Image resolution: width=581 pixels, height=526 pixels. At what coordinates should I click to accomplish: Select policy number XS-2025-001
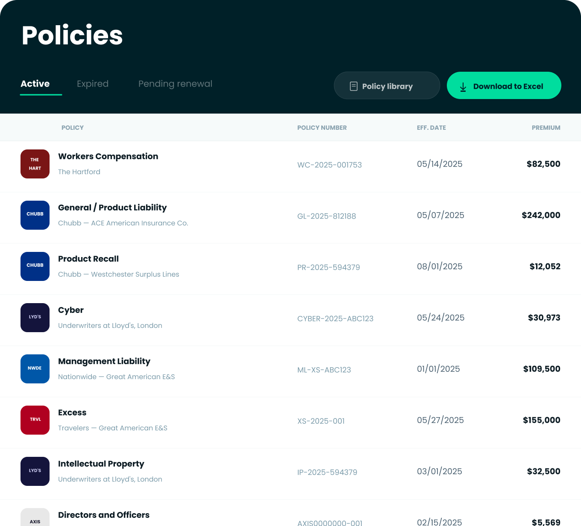click(x=321, y=421)
